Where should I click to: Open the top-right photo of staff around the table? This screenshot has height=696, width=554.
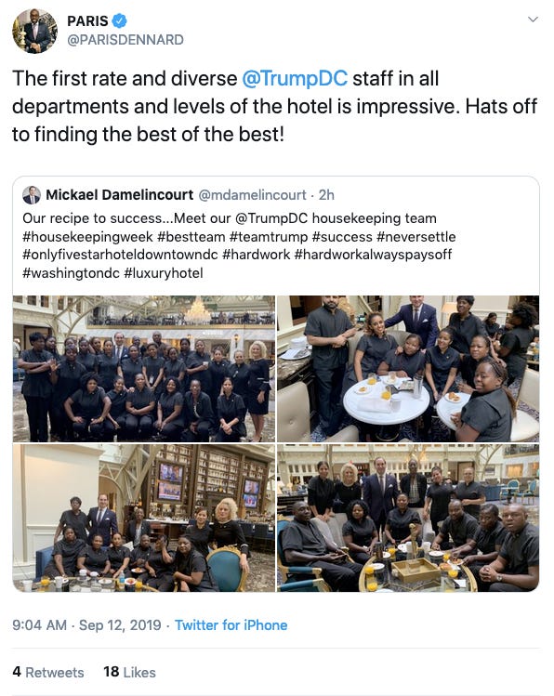[408, 369]
